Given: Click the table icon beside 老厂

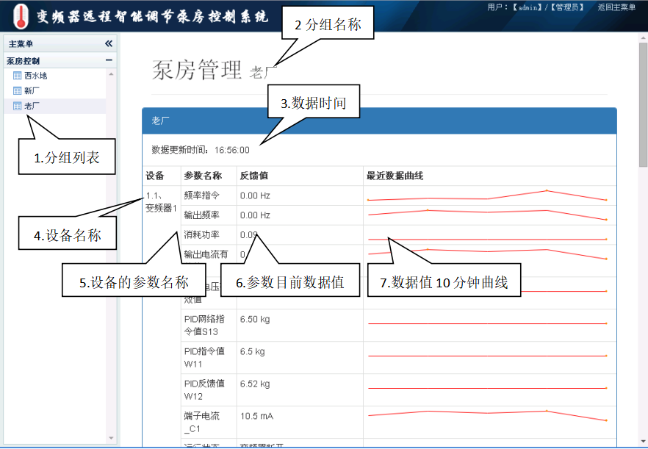Looking at the screenshot, I should [18, 106].
